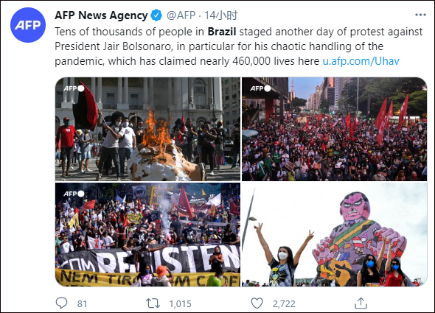Open the 14小时 timestamp
This screenshot has width=435, height=313.
pos(221,15)
